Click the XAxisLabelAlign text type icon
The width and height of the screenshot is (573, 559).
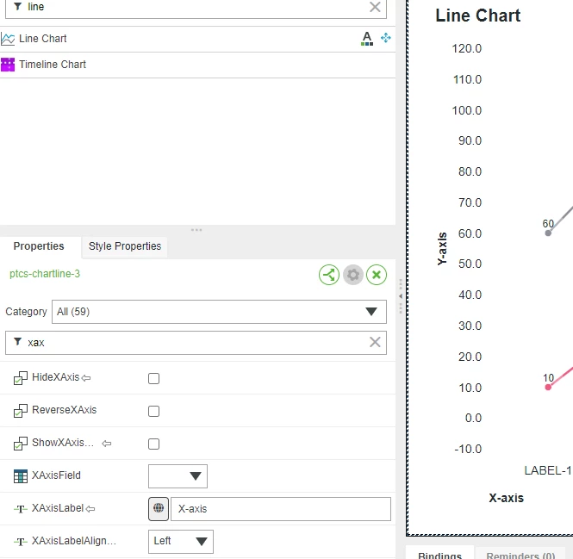[21, 542]
